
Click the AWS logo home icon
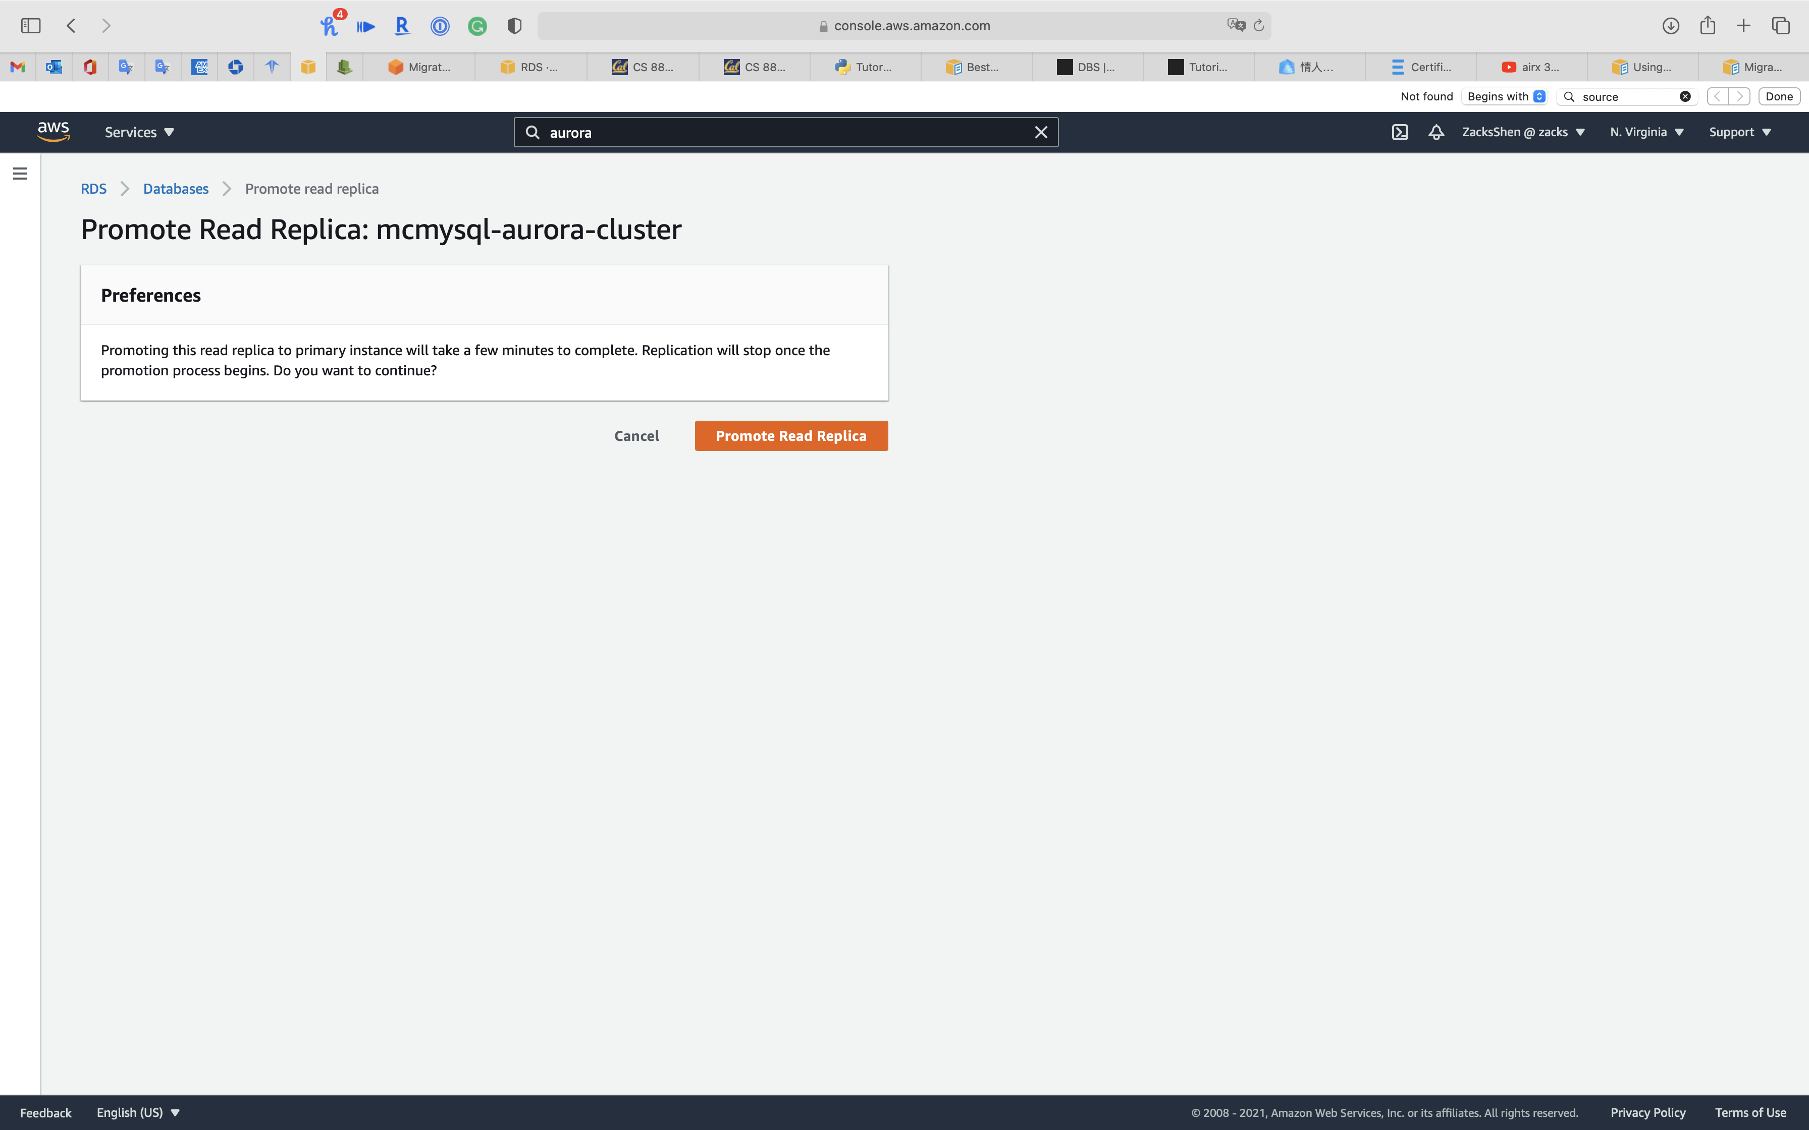(53, 132)
